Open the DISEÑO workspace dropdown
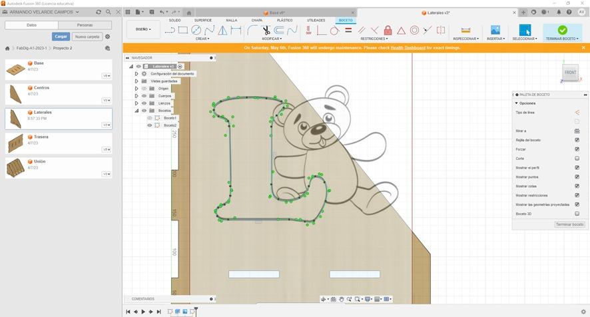This screenshot has height=317, width=590. [x=143, y=29]
